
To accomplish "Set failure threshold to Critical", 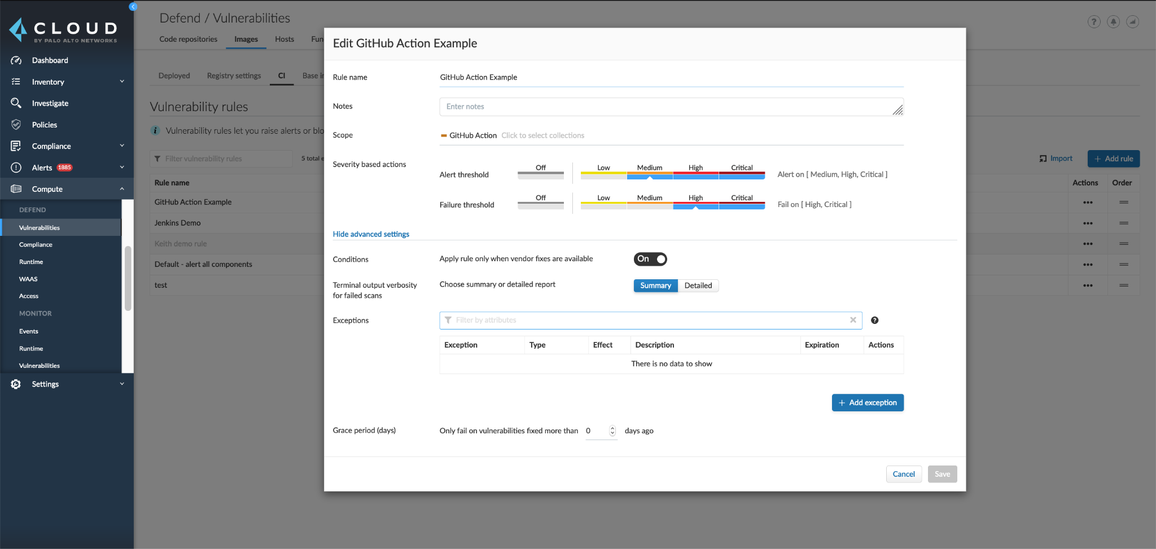I will tap(742, 202).
